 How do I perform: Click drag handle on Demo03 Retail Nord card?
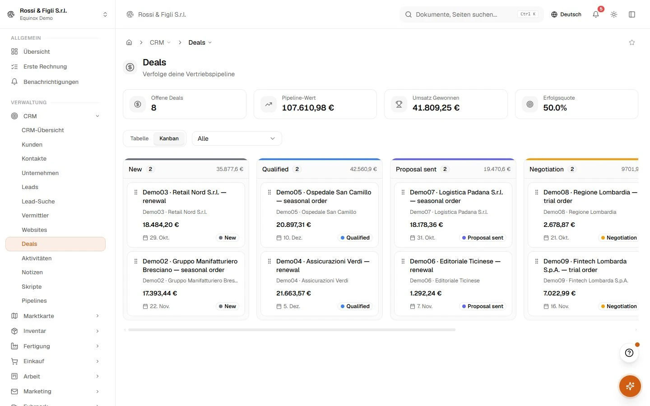(136, 192)
